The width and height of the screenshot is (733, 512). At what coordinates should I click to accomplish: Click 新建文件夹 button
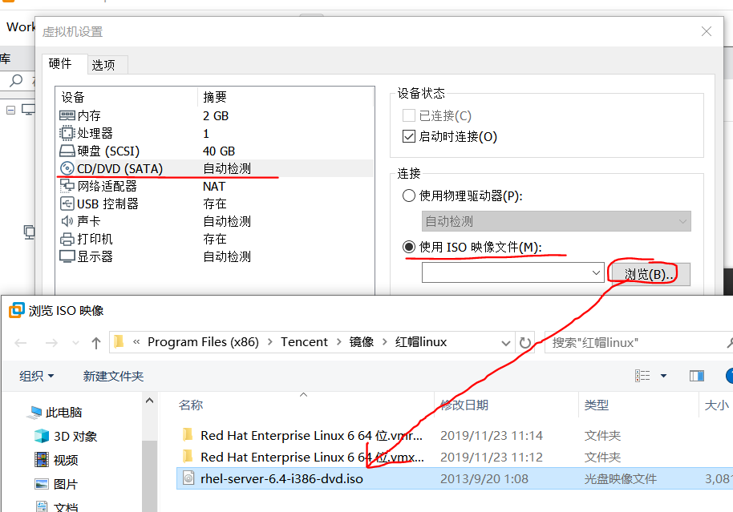pyautogui.click(x=113, y=376)
